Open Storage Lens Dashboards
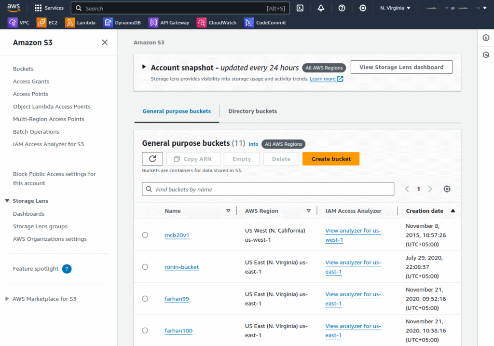Screen dimensions: 494x346 coord(28,214)
